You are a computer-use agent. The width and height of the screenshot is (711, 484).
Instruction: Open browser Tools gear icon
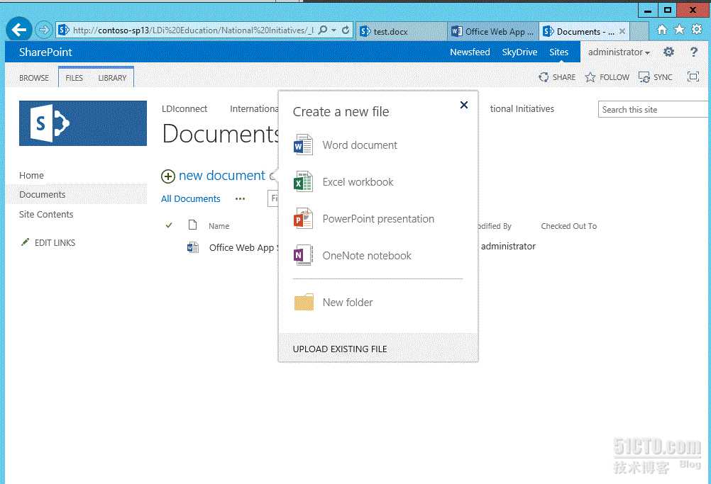(x=697, y=30)
